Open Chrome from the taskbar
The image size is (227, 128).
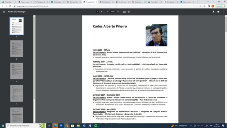tap(67, 126)
